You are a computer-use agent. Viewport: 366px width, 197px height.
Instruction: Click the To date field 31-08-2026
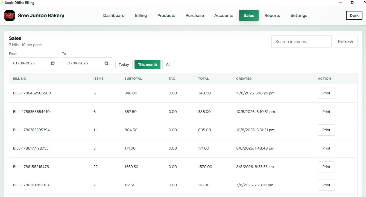click(x=87, y=63)
